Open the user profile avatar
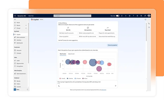This screenshot has height=105, width=164. [x=149, y=16]
